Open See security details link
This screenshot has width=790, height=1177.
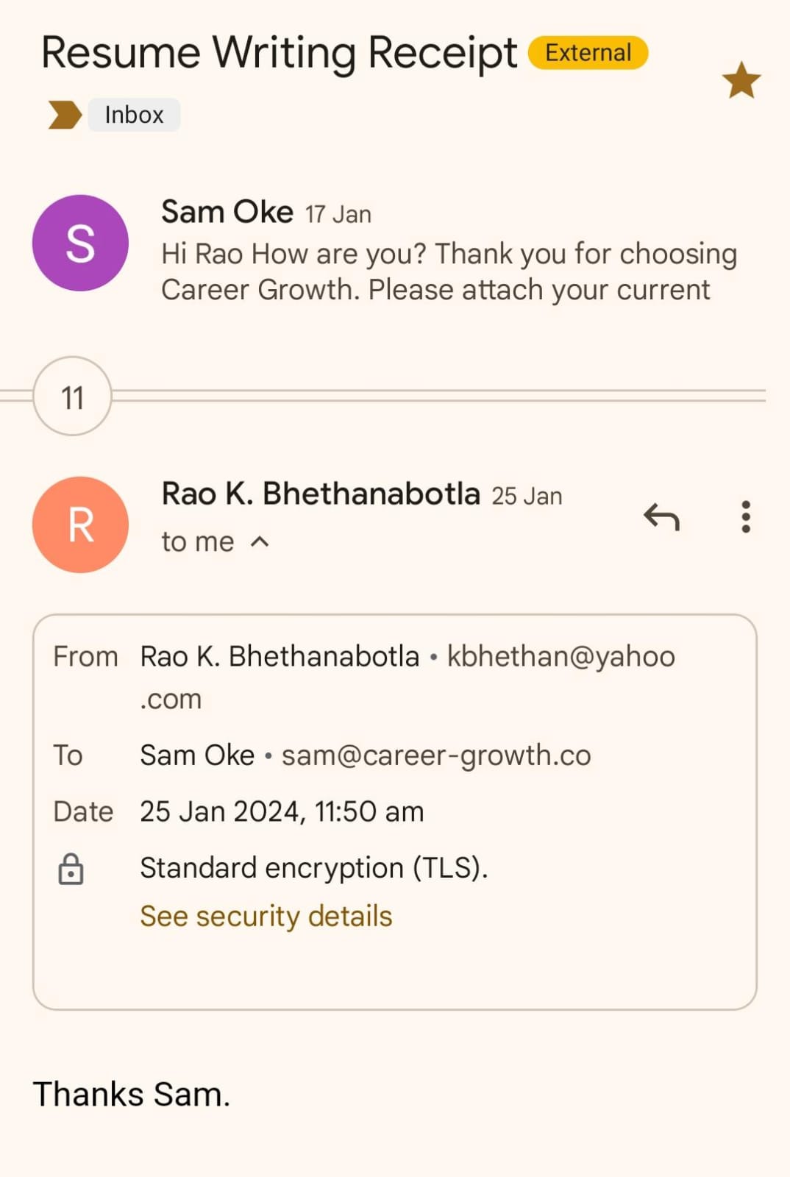click(x=266, y=917)
